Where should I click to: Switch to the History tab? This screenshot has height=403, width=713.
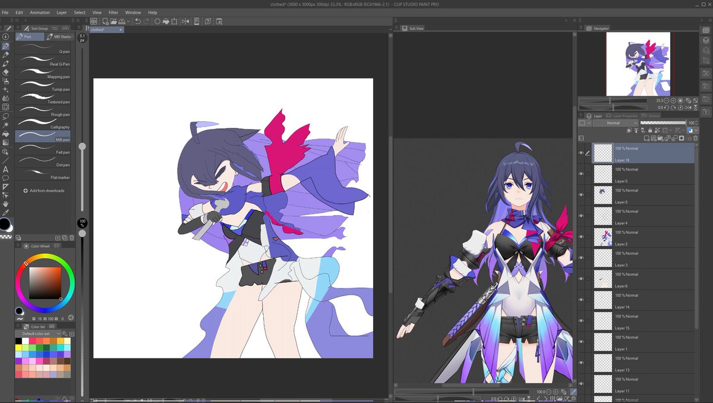(x=652, y=116)
